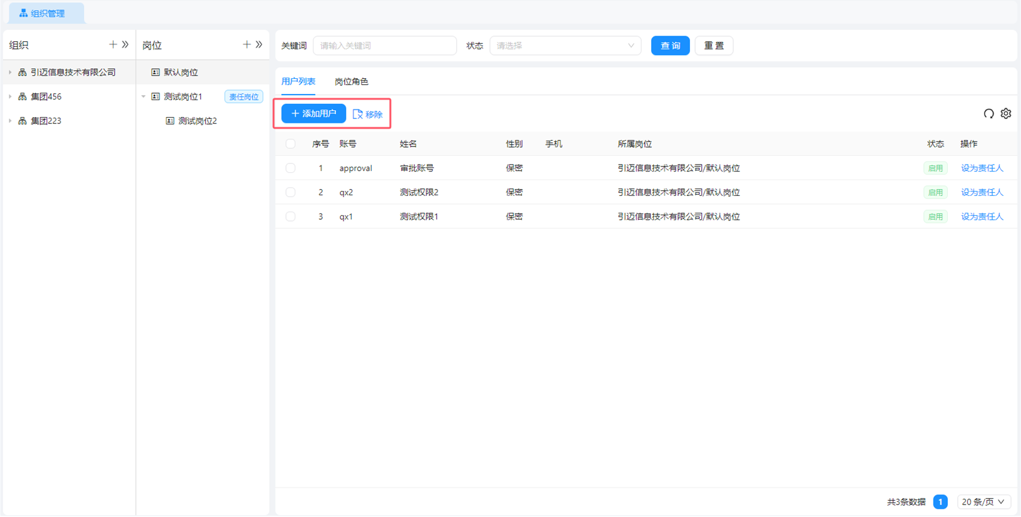Screen dimensions: 1021x517
Task: Collapse the 岗位 panel with double-chevron icon
Action: [259, 44]
